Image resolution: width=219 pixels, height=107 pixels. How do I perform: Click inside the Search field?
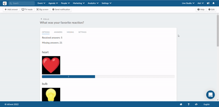tap(22, 3)
